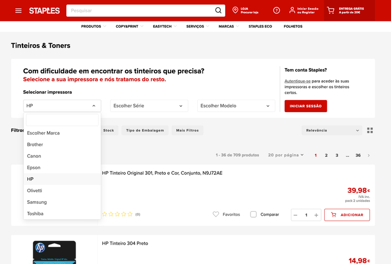Open the COPY&PRINT menu
This screenshot has width=391, height=264.
tap(127, 26)
